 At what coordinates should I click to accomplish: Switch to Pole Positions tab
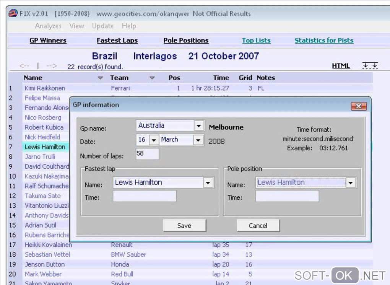point(186,40)
